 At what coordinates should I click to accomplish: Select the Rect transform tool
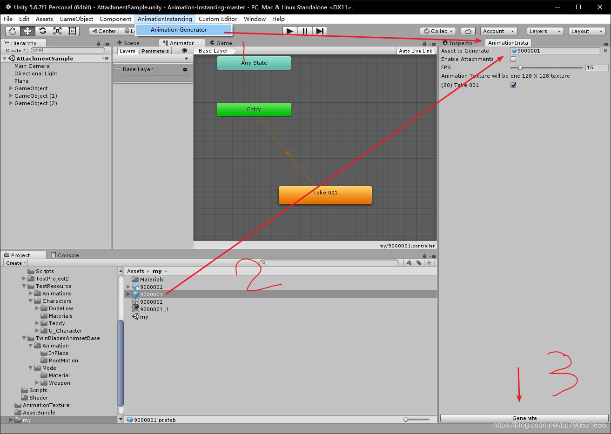[72, 31]
